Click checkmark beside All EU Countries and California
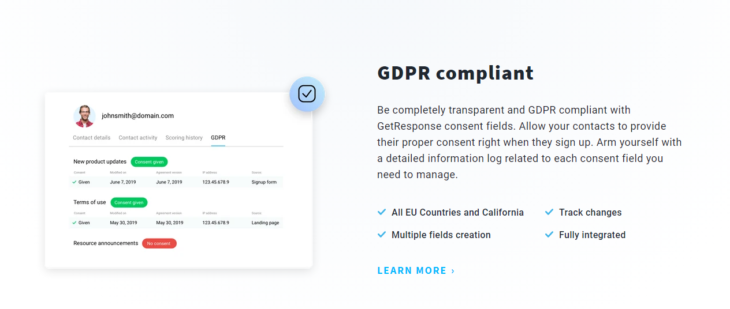Image resolution: width=730 pixels, height=309 pixels. 381,212
